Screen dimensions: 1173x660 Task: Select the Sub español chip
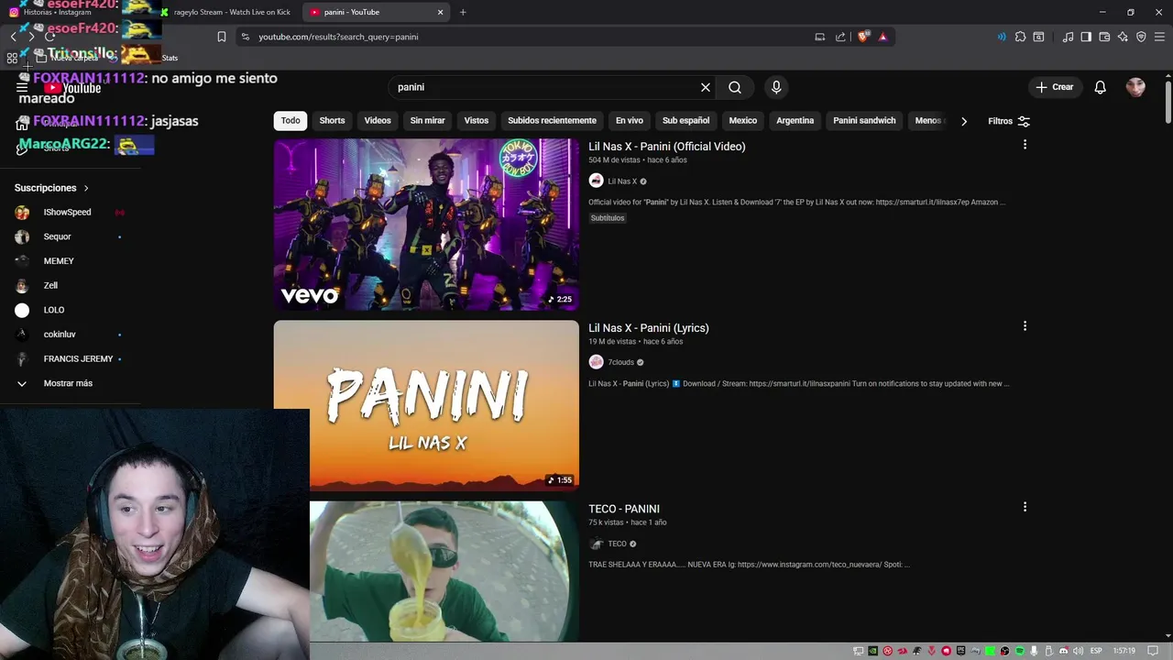click(685, 121)
